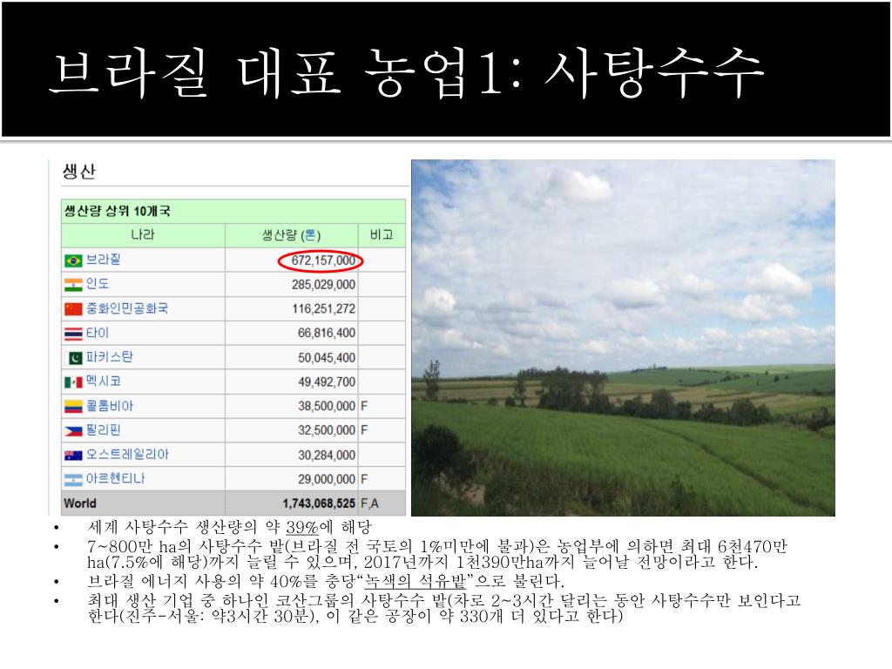Click the Colombia flag icon

[73, 407]
